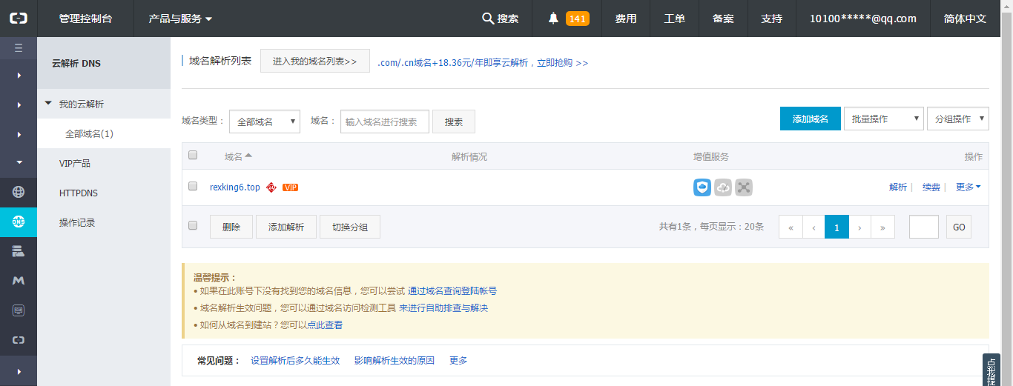
Task: Switch language via 简体中文
Action: 966,19
